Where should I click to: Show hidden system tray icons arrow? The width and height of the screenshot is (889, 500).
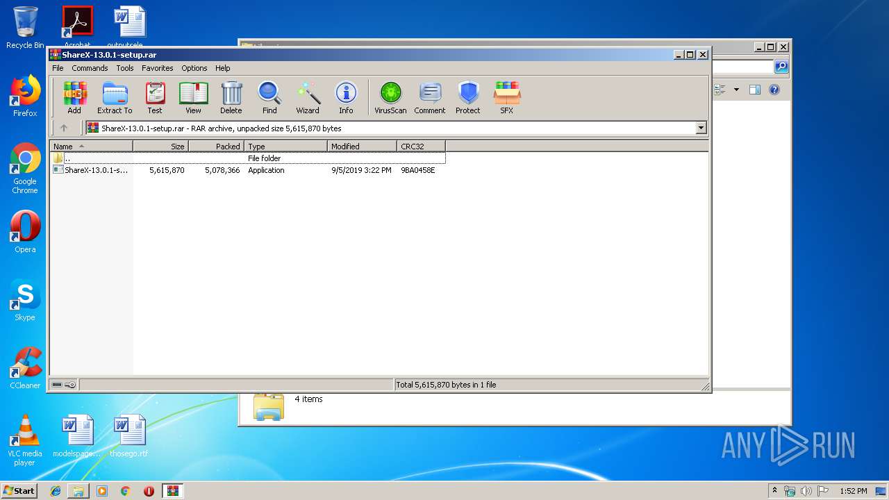[x=774, y=491]
